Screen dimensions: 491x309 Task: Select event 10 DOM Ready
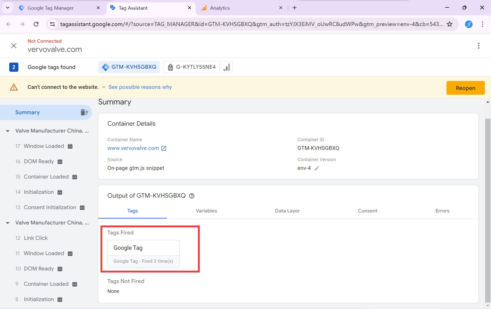pyautogui.click(x=39, y=269)
